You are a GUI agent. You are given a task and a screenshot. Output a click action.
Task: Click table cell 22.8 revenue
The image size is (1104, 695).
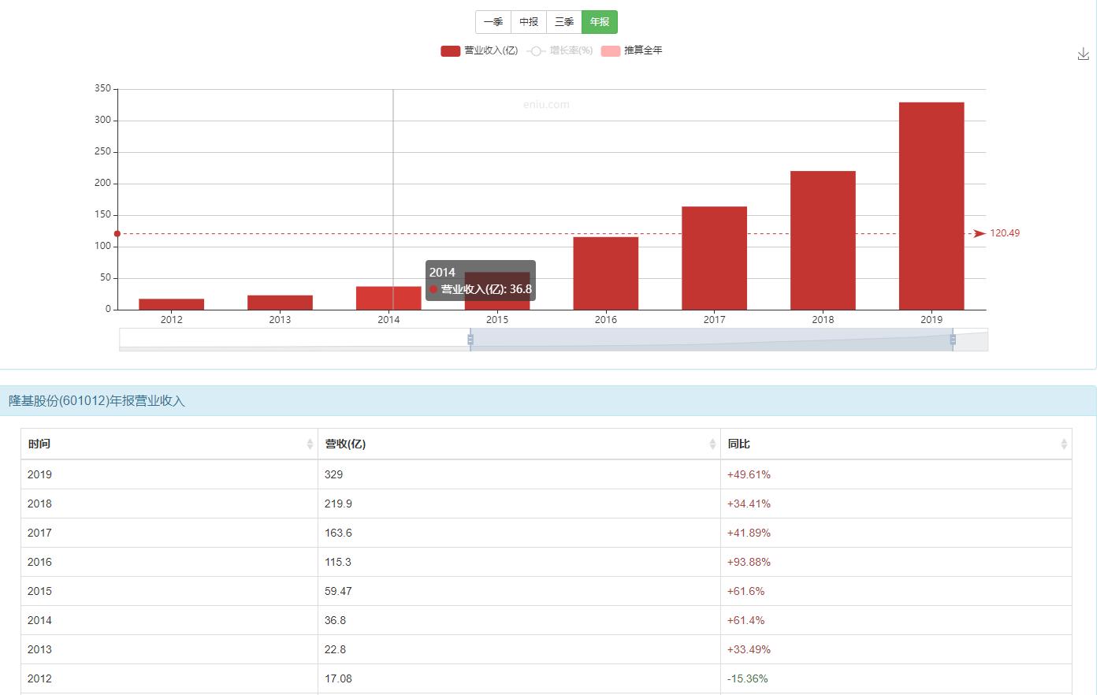[519, 649]
